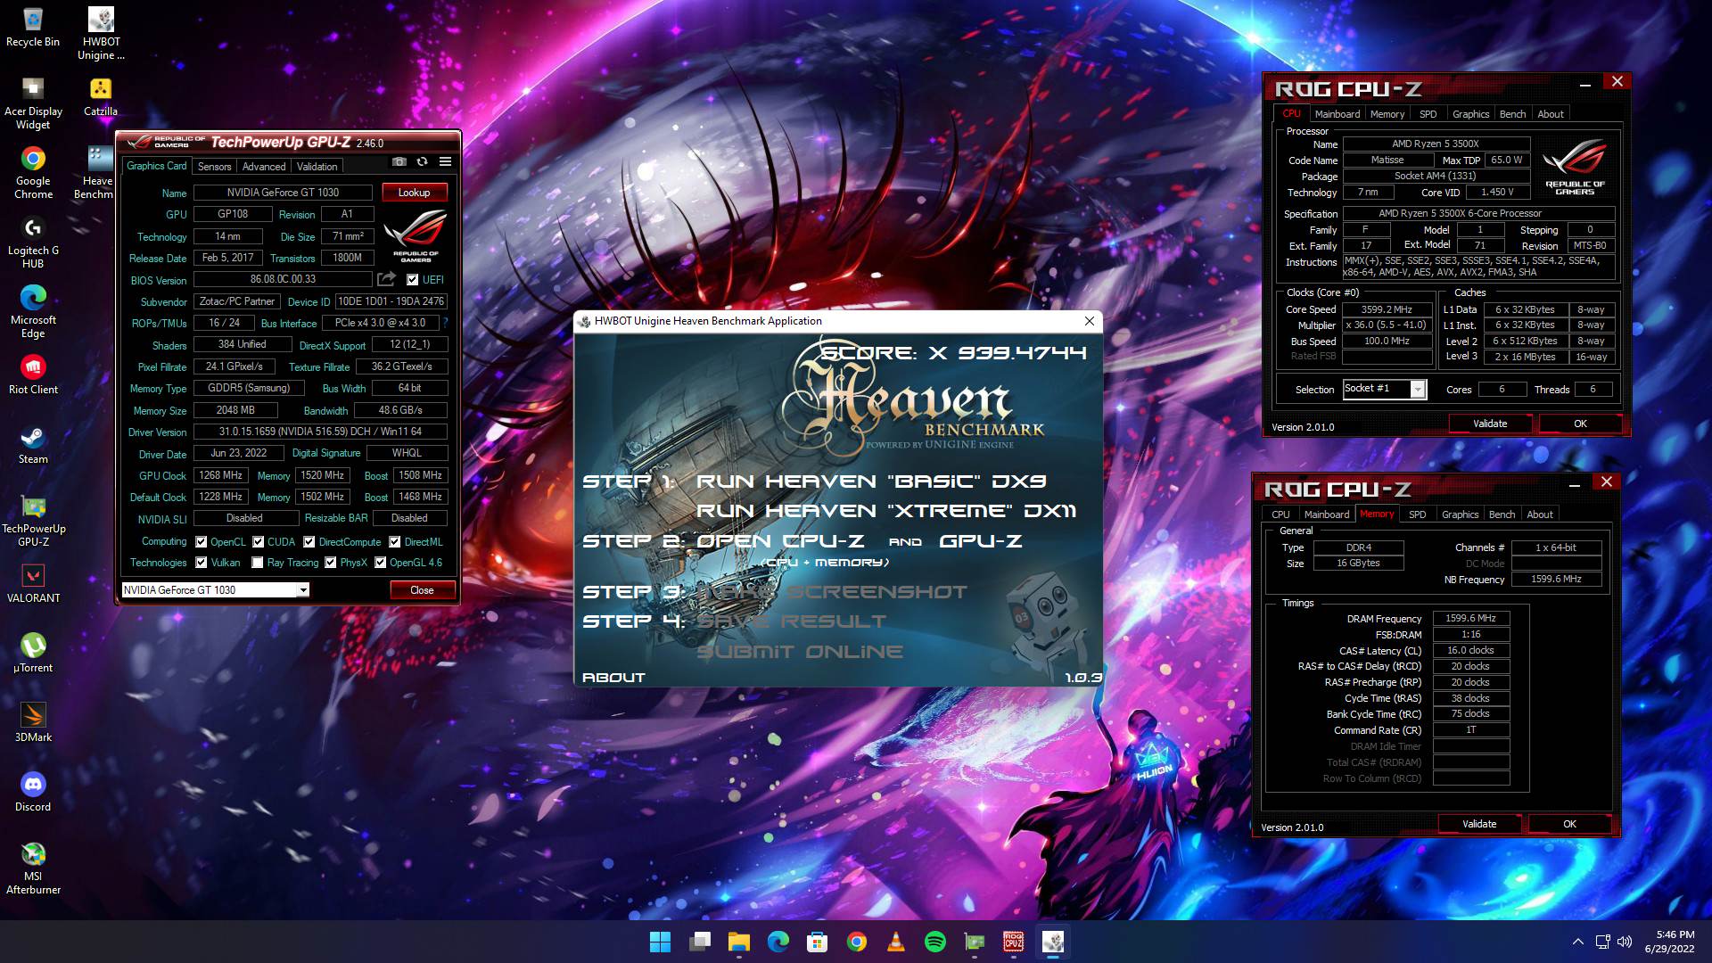Click GPU-Z screenshot camera icon

point(399,161)
